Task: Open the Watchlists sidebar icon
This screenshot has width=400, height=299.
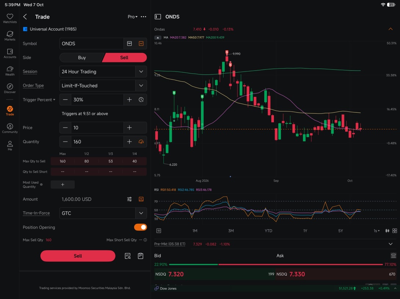Action: [x=10, y=18]
